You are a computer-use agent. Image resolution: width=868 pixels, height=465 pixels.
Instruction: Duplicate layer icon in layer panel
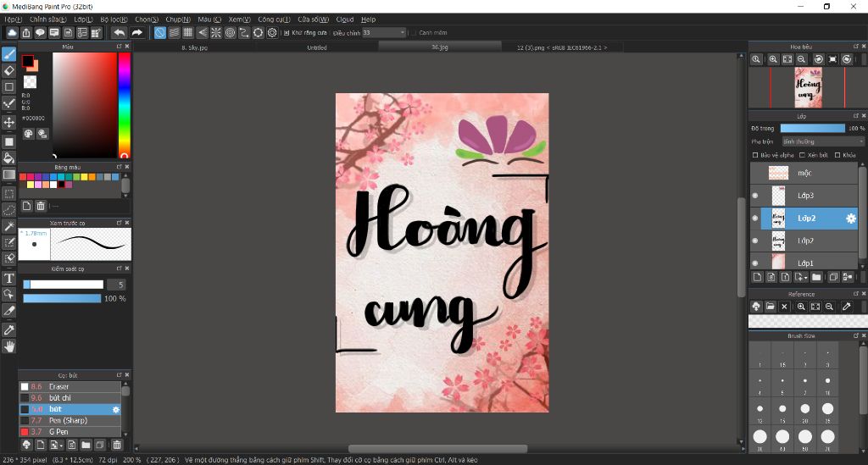(833, 277)
